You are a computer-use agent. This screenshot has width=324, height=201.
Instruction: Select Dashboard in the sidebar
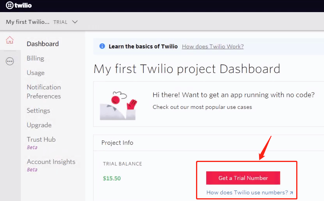click(43, 44)
